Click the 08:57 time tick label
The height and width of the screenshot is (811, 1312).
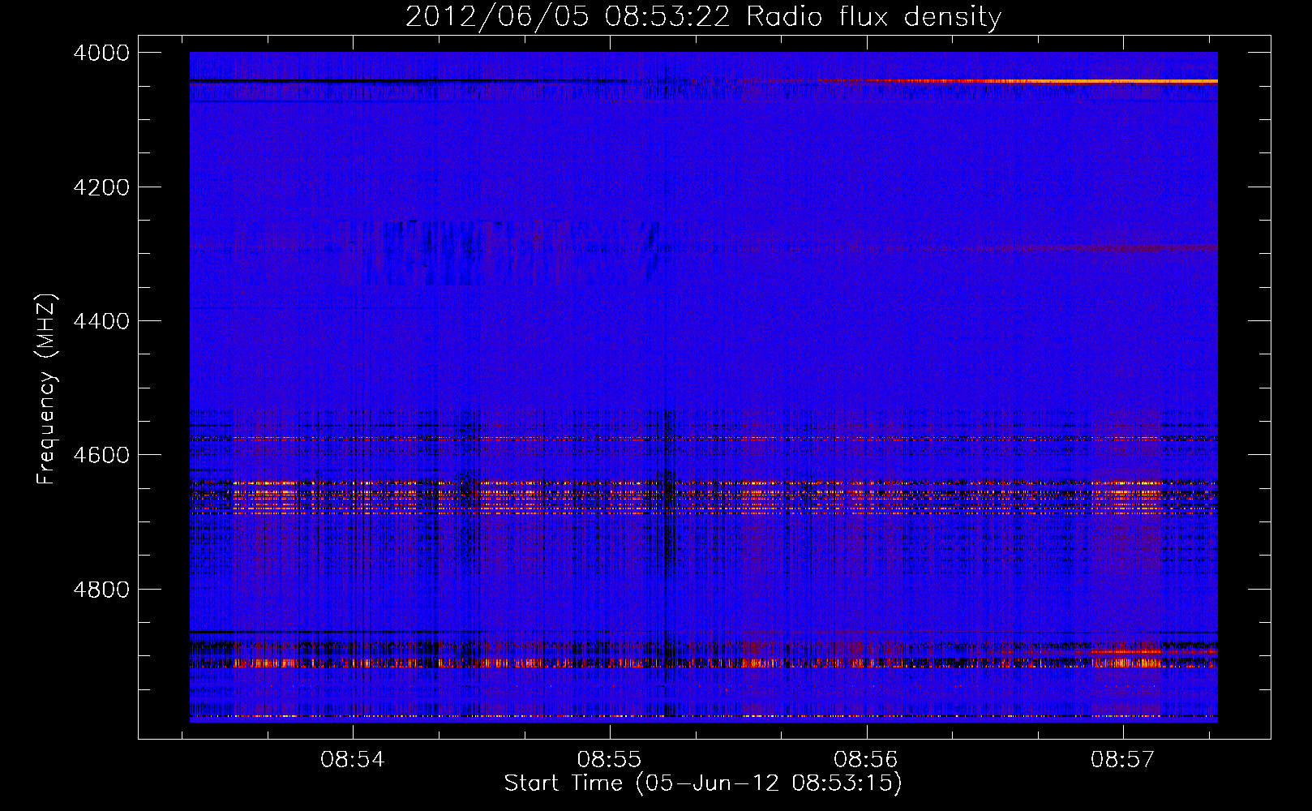coord(1122,760)
